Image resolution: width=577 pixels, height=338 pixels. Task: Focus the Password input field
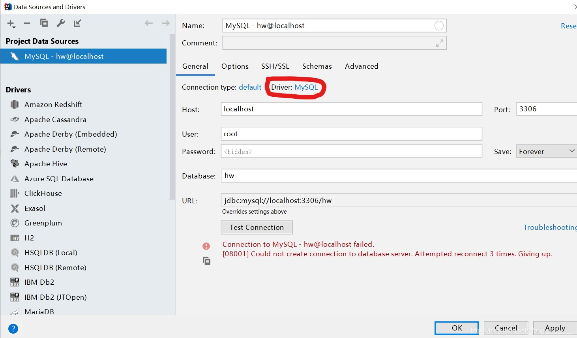pos(351,151)
